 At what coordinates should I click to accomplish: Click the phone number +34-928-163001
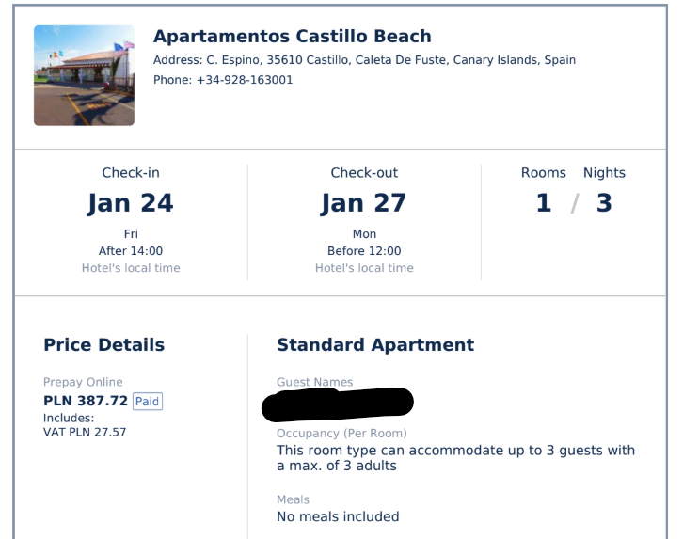(245, 80)
